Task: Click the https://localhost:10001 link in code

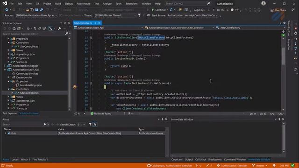Action: coord(230,98)
